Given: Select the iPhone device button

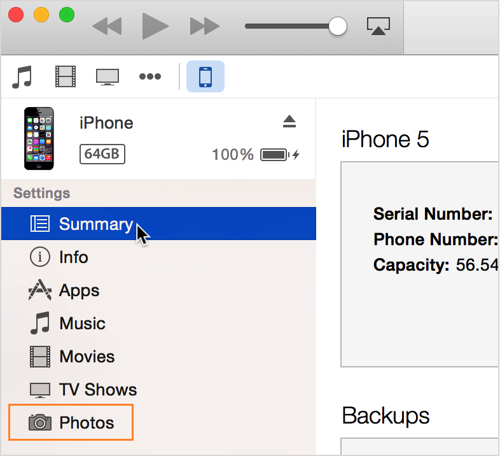Looking at the screenshot, I should (205, 76).
